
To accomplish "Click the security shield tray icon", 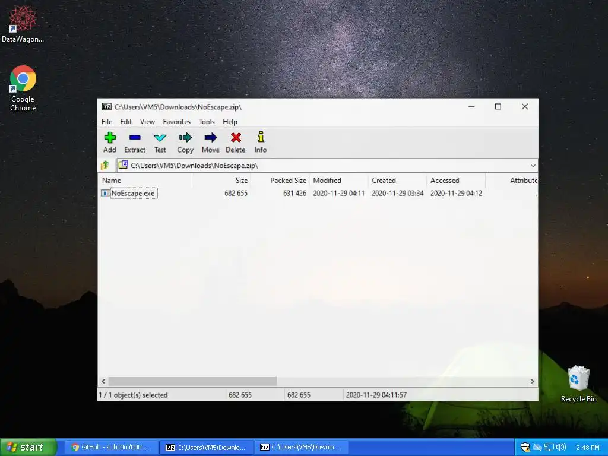I will click(525, 448).
